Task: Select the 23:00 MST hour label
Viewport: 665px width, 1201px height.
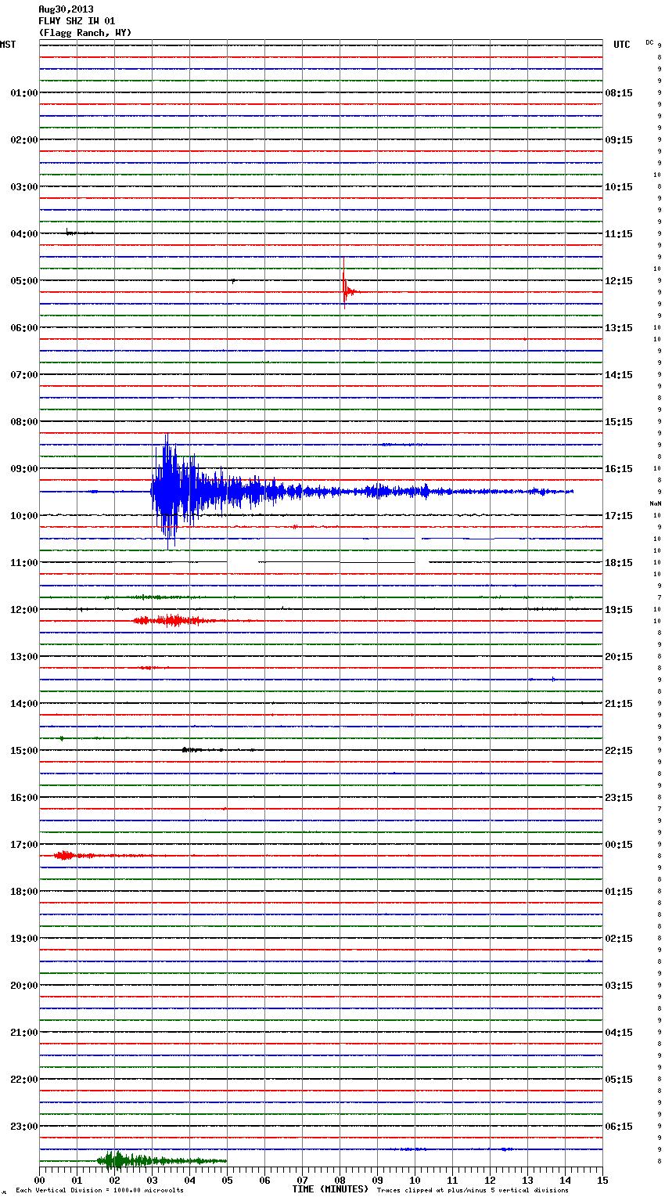Action: click(x=23, y=1127)
